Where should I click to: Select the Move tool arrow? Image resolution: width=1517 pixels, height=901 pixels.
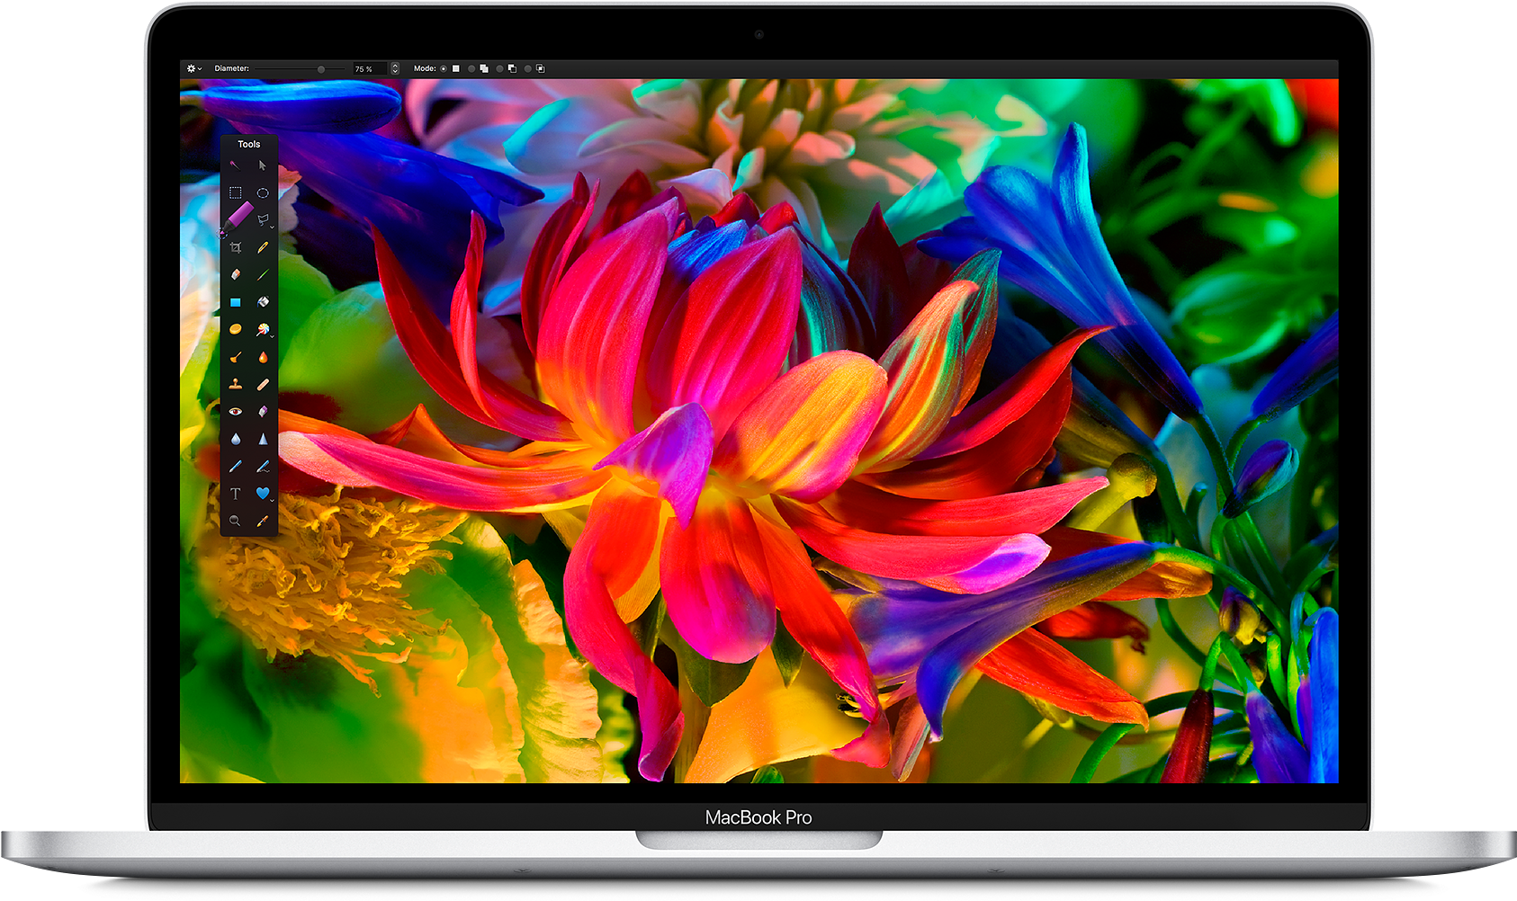point(261,165)
